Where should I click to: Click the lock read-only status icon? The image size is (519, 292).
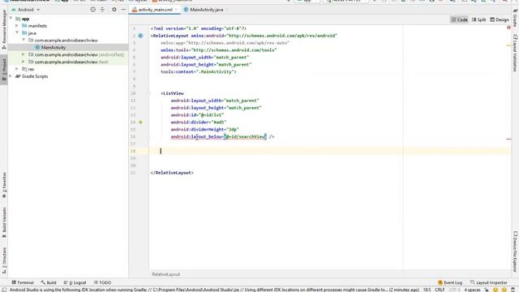point(487,290)
